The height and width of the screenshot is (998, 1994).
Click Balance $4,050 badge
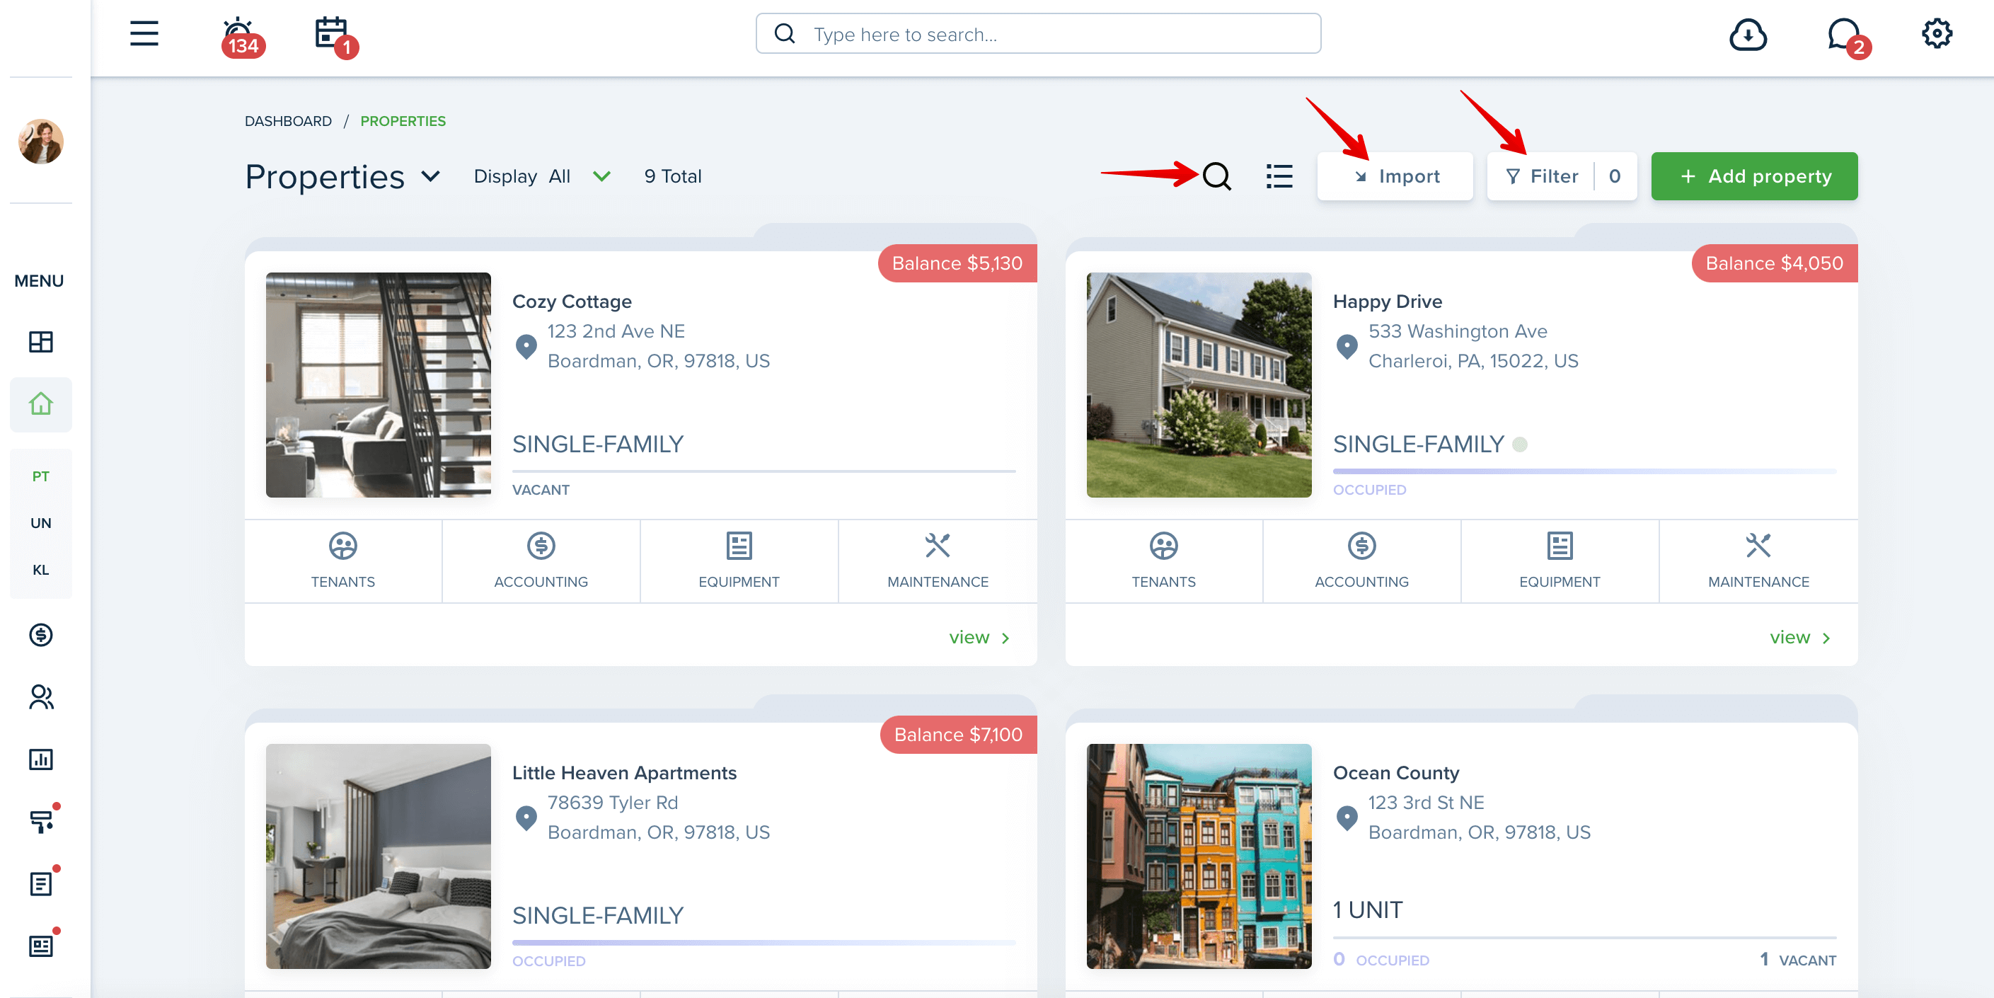tap(1774, 263)
